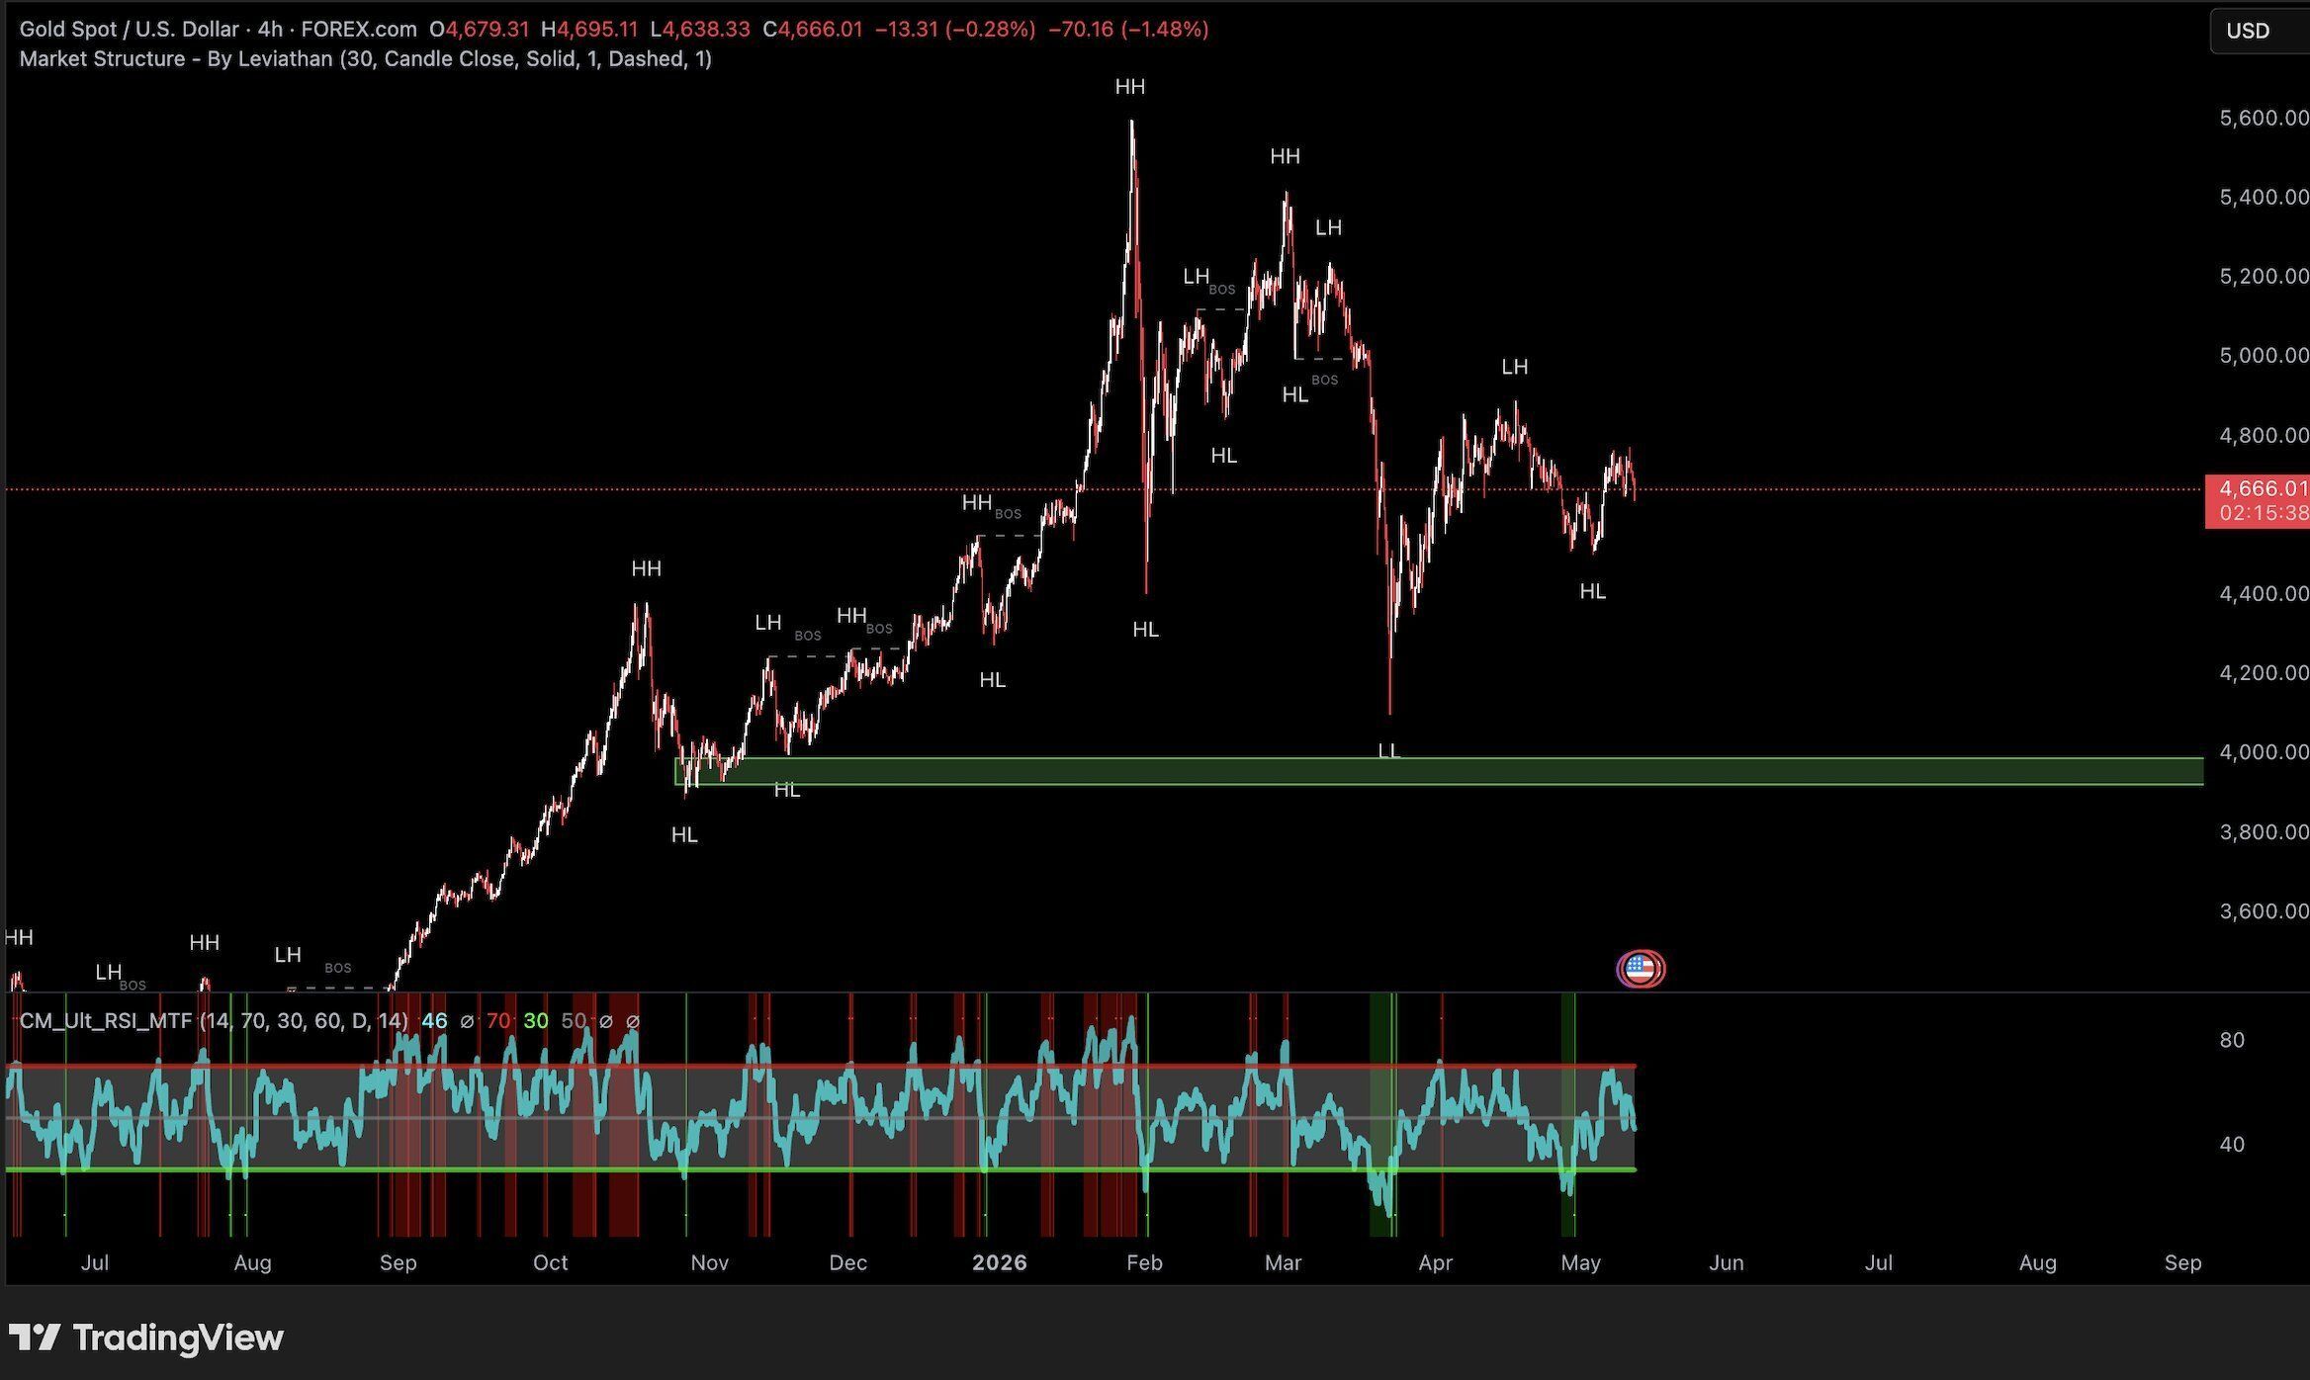
Task: Open the CM_Ult_RSI_MTF indicator legend
Action: pos(214,1020)
